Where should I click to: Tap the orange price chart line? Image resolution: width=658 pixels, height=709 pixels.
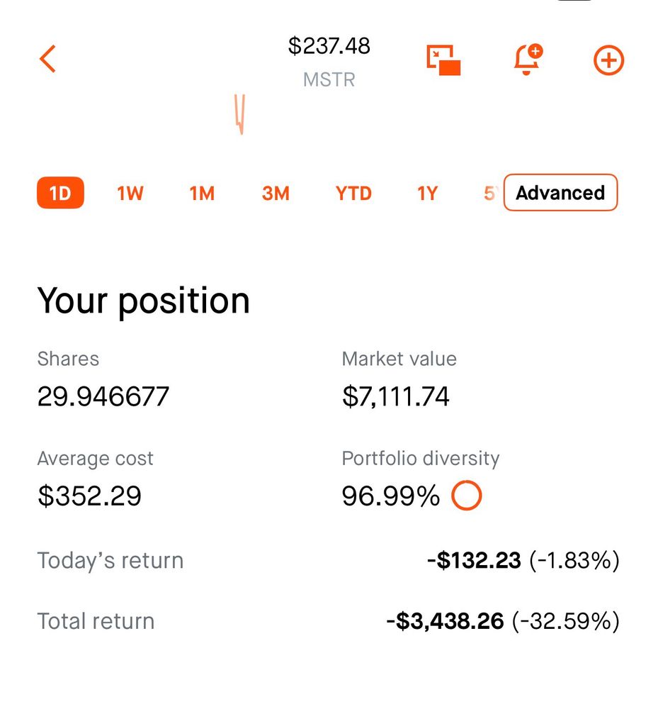click(x=240, y=114)
